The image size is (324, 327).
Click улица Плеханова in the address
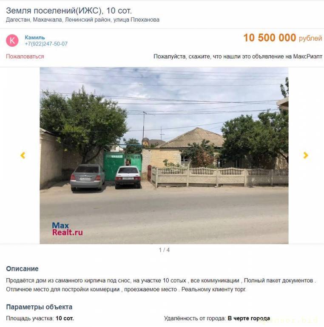pyautogui.click(x=136, y=20)
